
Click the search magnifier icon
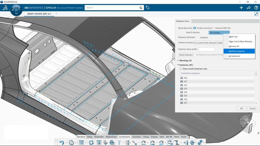point(141,8)
